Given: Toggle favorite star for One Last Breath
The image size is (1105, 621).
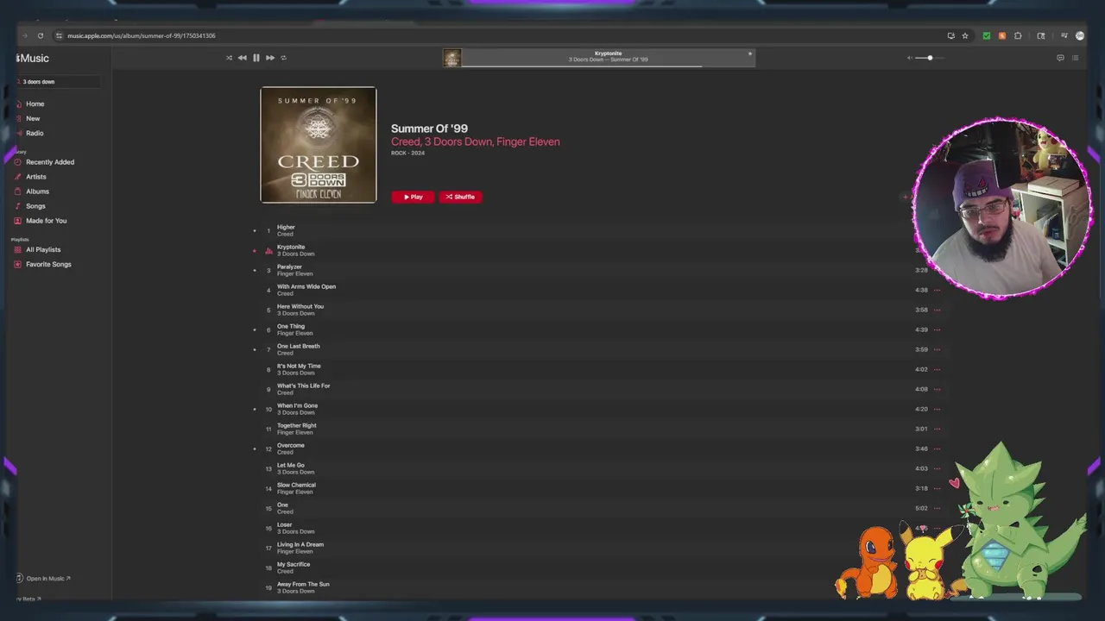Looking at the screenshot, I should [255, 350].
